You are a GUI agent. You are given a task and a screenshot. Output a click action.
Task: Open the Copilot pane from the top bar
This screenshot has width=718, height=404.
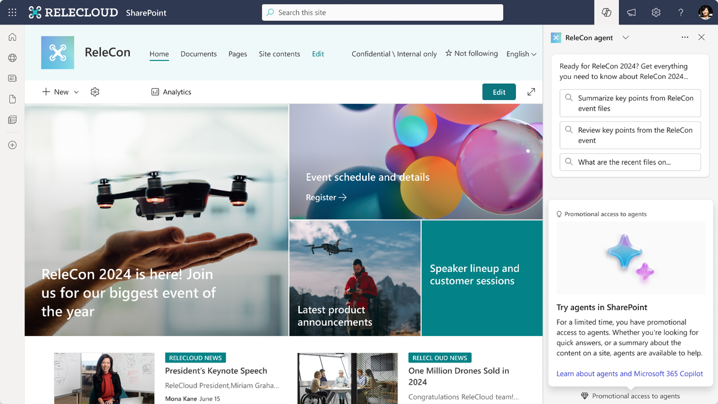click(x=606, y=12)
